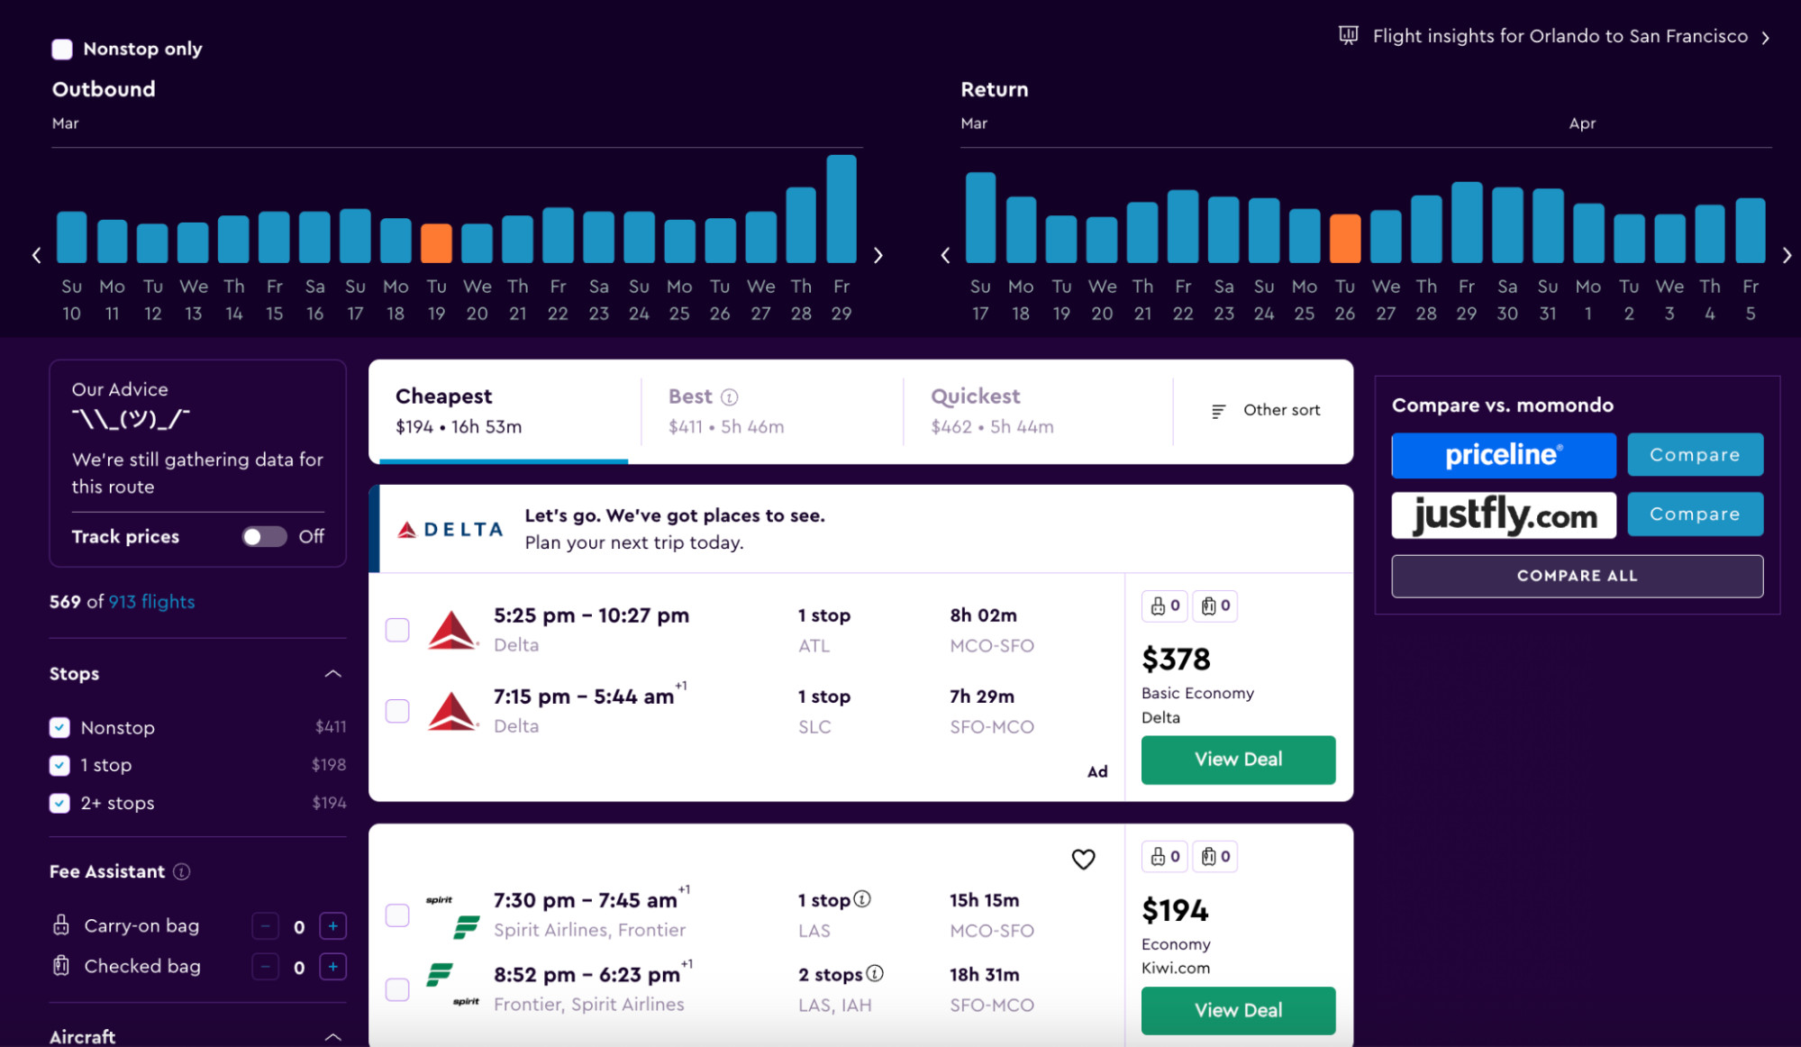Toggle Track prices switch on
Viewport: 1801px width, 1047px height.
coord(264,536)
